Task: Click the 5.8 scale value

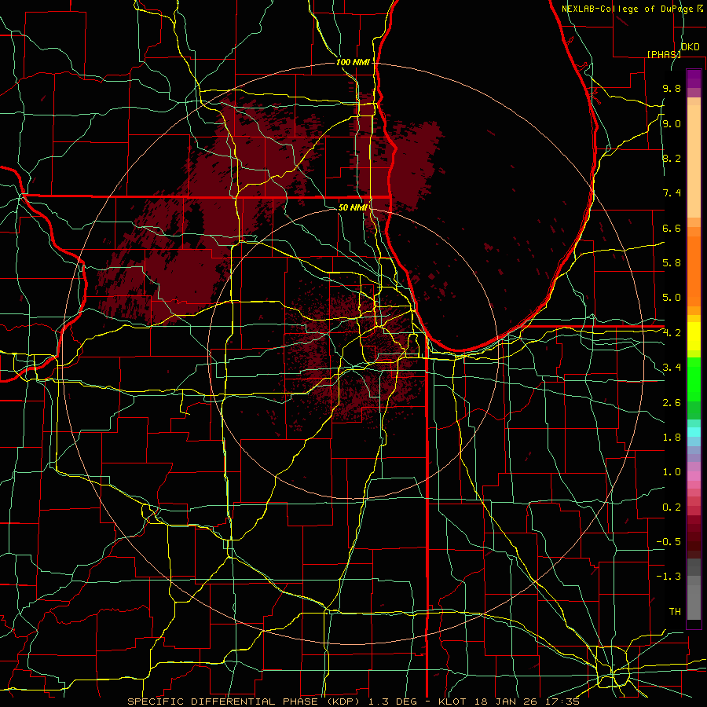Action: pyautogui.click(x=672, y=263)
